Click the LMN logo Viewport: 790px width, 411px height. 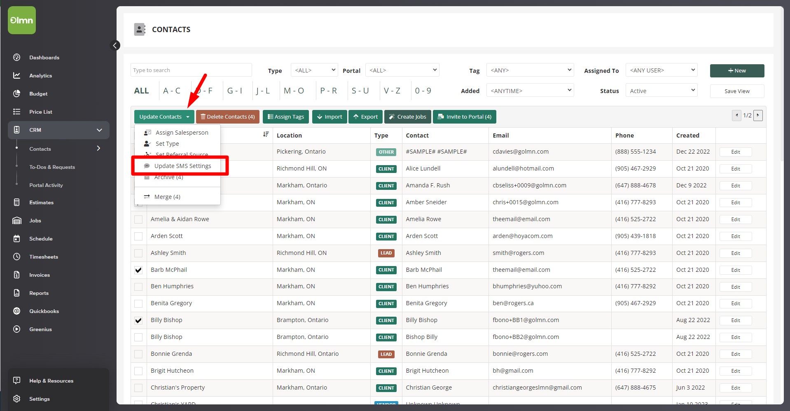coord(22,20)
